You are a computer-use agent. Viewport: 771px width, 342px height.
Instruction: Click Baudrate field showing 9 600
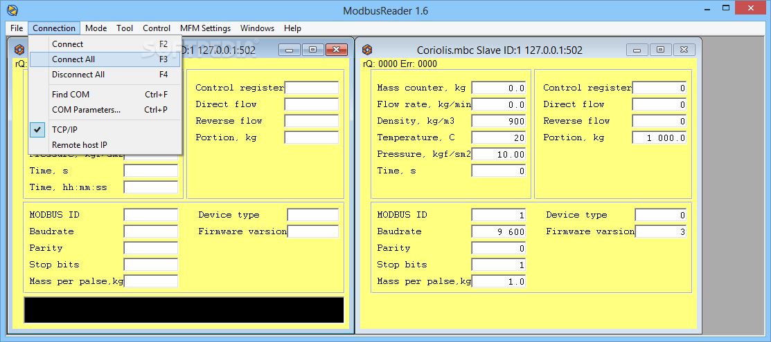pos(499,231)
